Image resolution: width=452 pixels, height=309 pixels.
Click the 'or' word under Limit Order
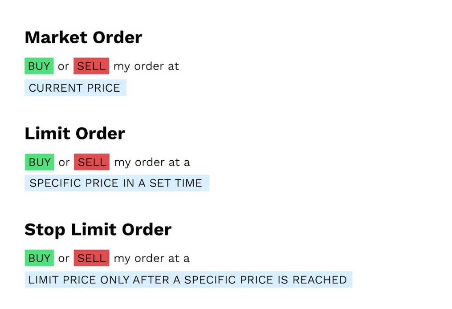(64, 163)
